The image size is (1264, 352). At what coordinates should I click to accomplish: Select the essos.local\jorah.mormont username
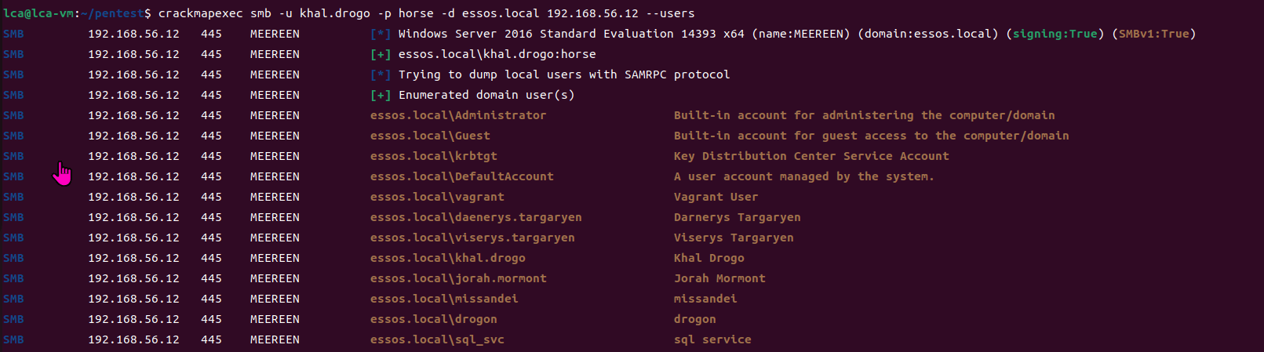tap(458, 278)
